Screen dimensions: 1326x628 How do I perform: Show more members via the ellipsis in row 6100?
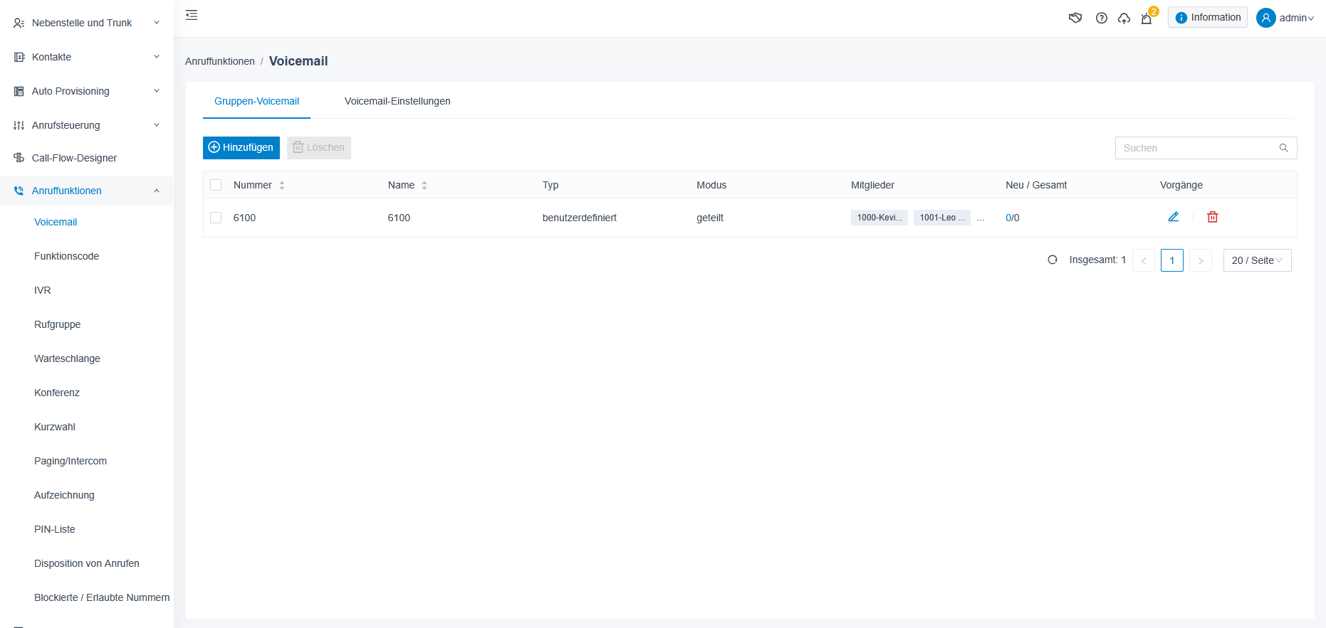click(981, 218)
